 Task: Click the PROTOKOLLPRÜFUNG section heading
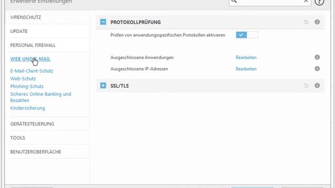(x=136, y=22)
